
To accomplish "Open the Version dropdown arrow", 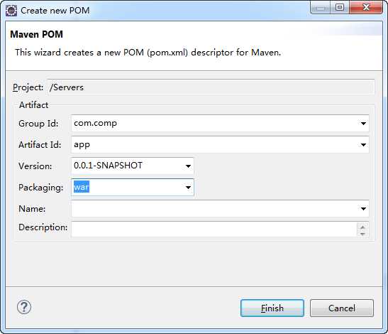I will pyautogui.click(x=188, y=166).
